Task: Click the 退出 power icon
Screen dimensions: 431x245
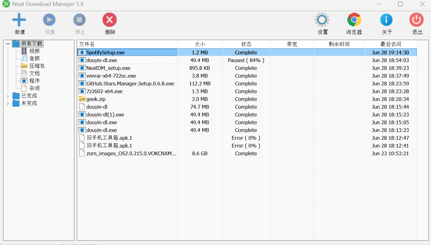Action: click(x=416, y=20)
